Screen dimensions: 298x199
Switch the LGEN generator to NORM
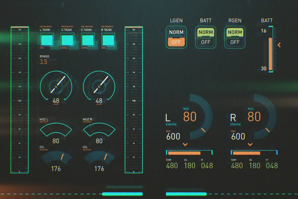(x=176, y=32)
